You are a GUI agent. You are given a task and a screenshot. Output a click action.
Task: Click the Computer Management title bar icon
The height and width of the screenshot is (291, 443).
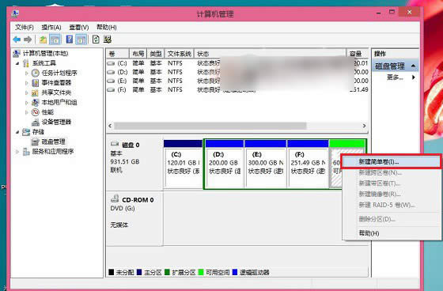point(15,13)
